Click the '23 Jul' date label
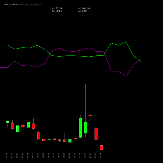The image size is (163, 163). pyautogui.click(x=85, y=156)
